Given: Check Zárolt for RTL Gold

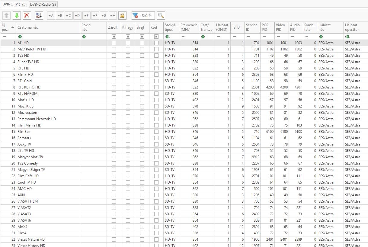Looking at the screenshot, I should click(x=114, y=81).
